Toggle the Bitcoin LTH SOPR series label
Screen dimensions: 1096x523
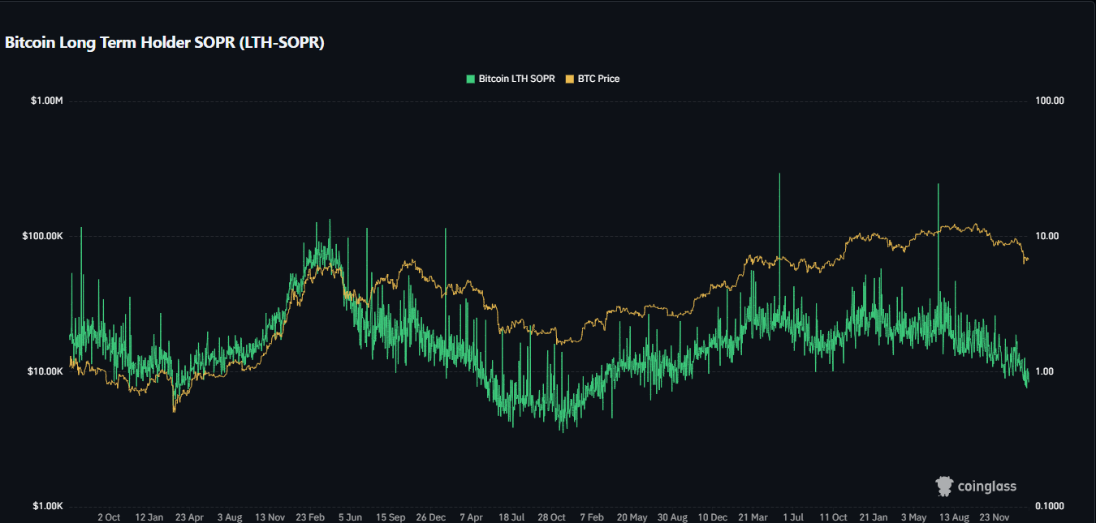(516, 79)
